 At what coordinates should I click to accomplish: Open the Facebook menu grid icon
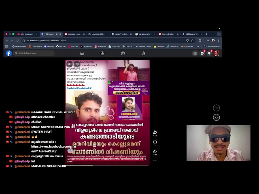pyautogui.click(x=195, y=53)
